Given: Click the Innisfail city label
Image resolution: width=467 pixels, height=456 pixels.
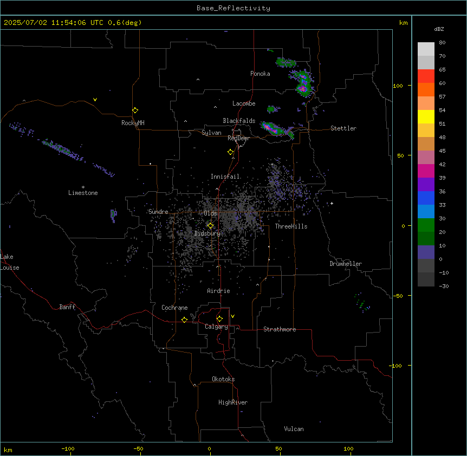Looking at the screenshot, I should point(225,177).
